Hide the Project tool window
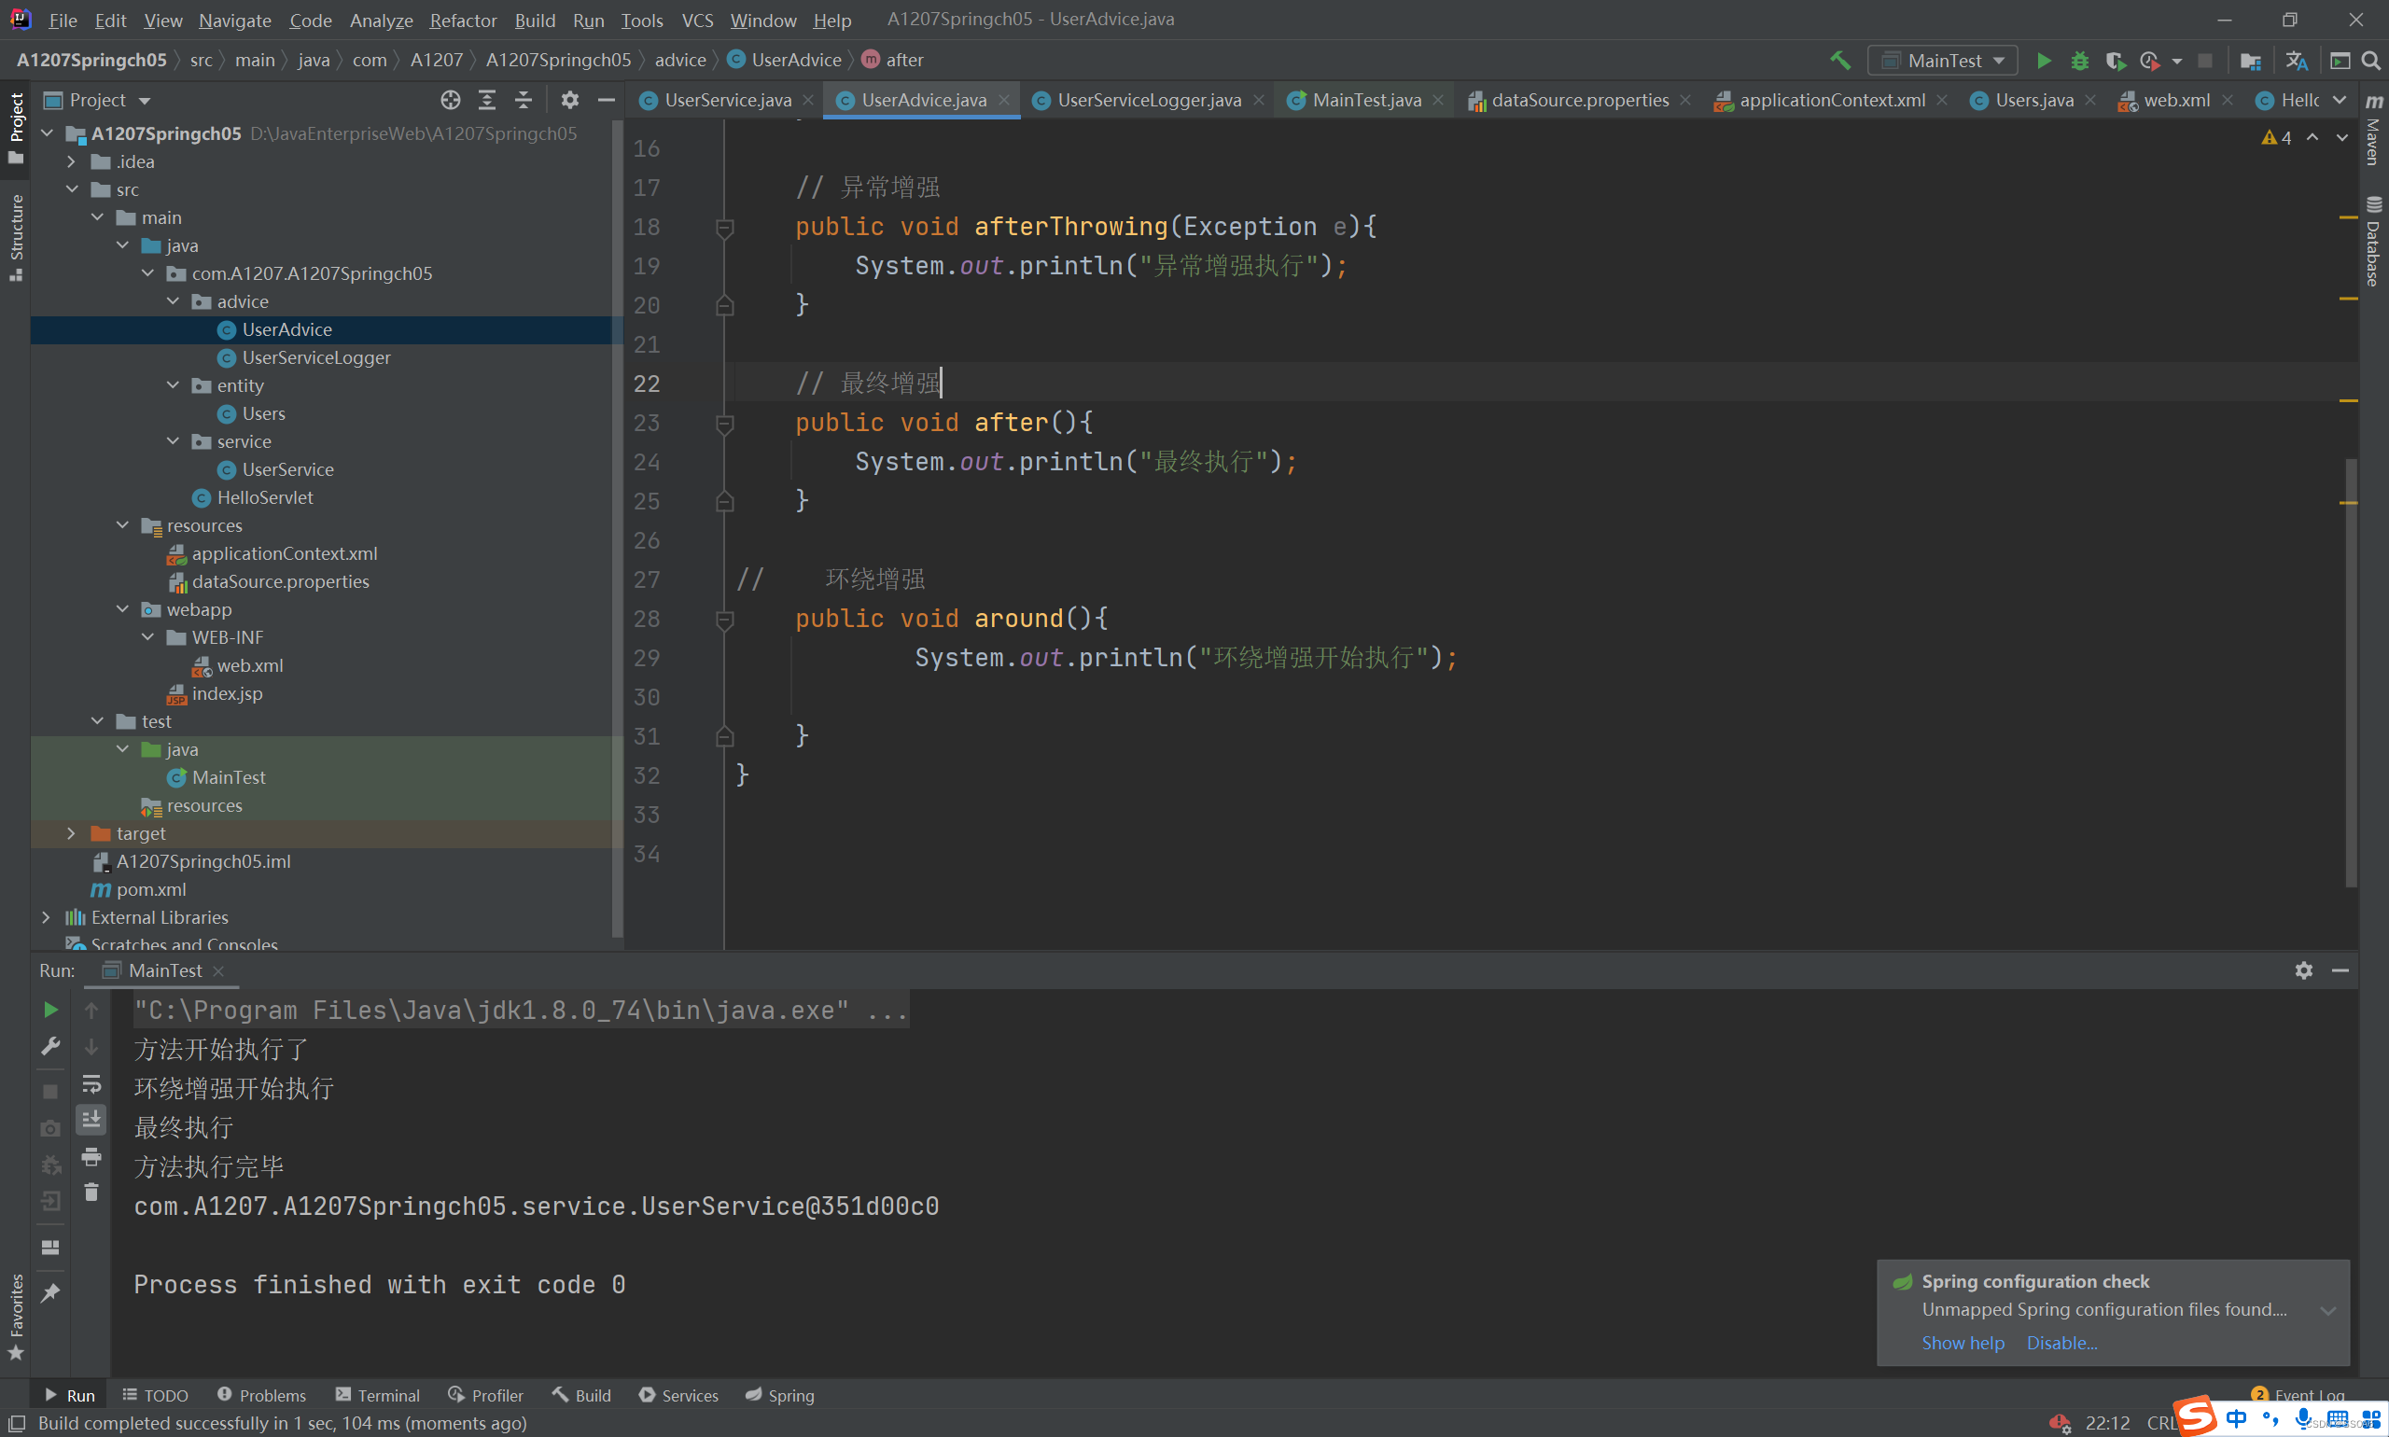 [607, 100]
